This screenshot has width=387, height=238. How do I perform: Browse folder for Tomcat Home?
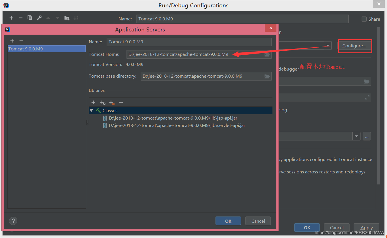coord(267,54)
